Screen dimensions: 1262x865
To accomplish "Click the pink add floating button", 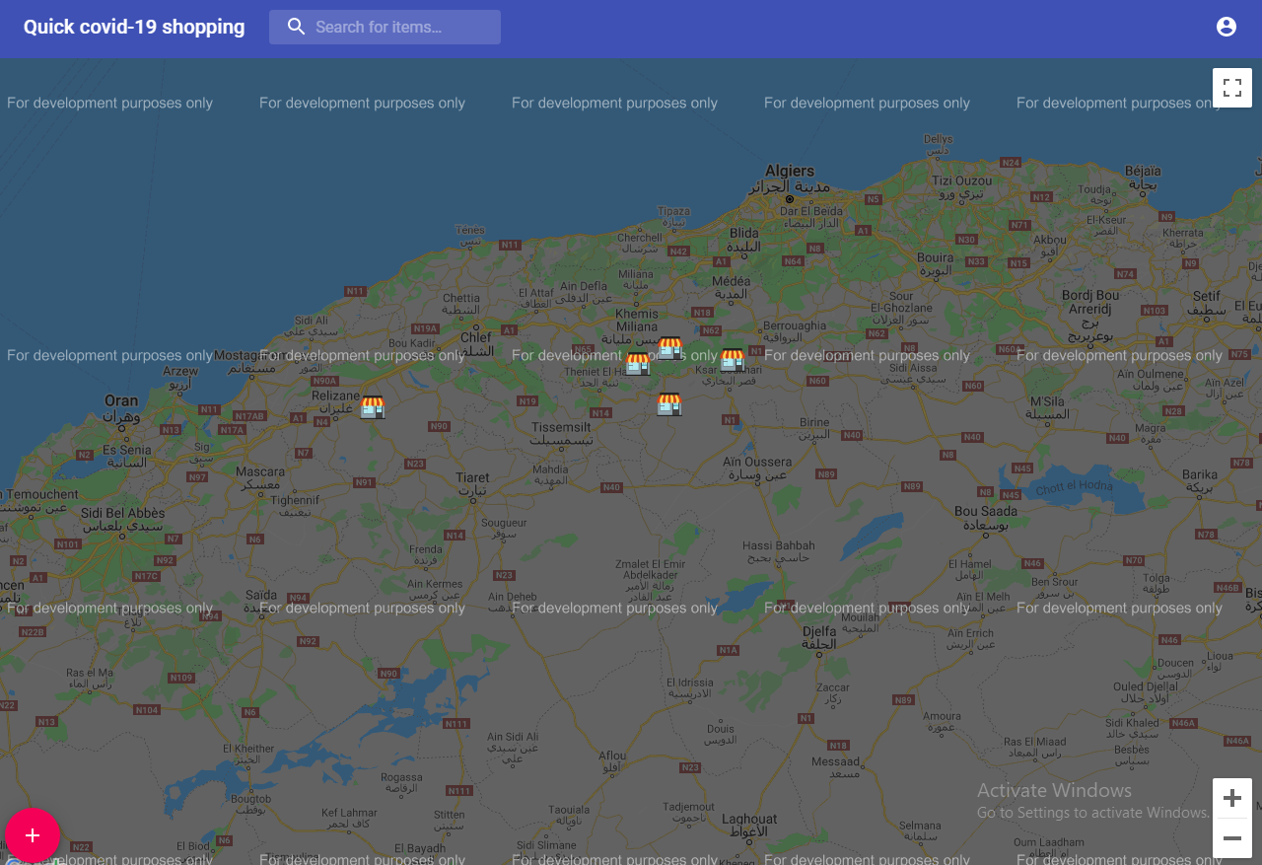I will tap(33, 835).
